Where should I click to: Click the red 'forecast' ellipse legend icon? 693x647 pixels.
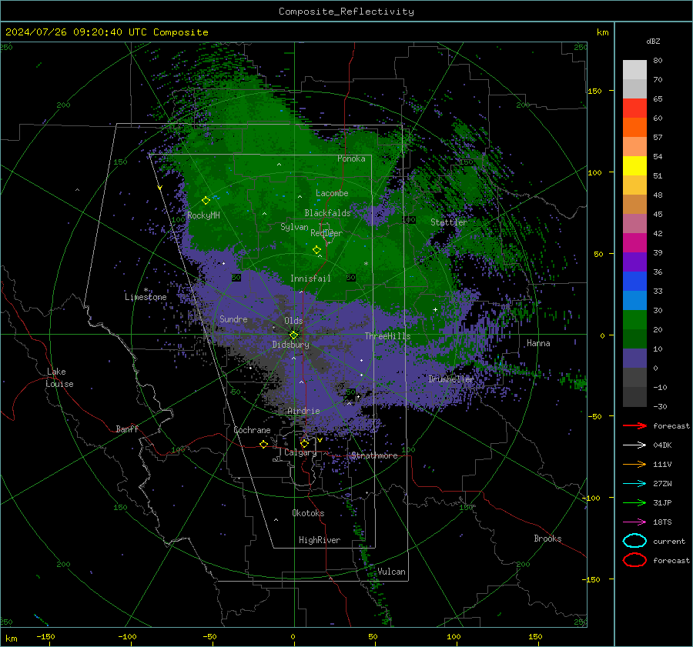634,560
